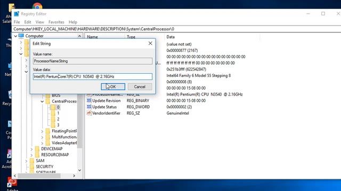Cancel the Edit String dialog
The height and width of the screenshot is (191, 341).
[140, 86]
